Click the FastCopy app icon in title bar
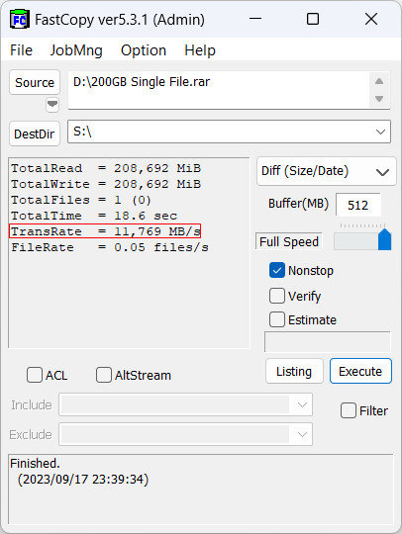The image size is (402, 534). click(x=19, y=20)
